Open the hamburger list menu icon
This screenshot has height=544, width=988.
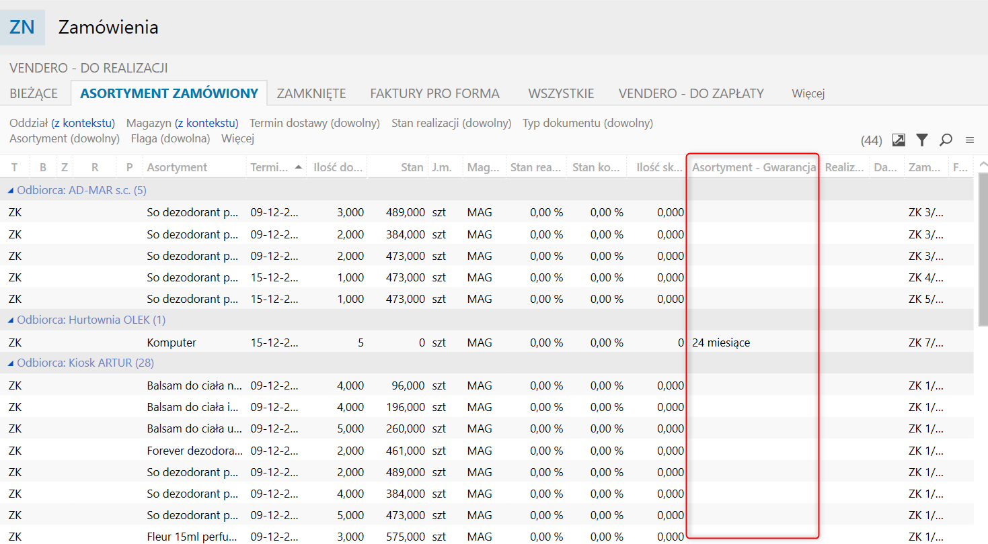(x=970, y=140)
